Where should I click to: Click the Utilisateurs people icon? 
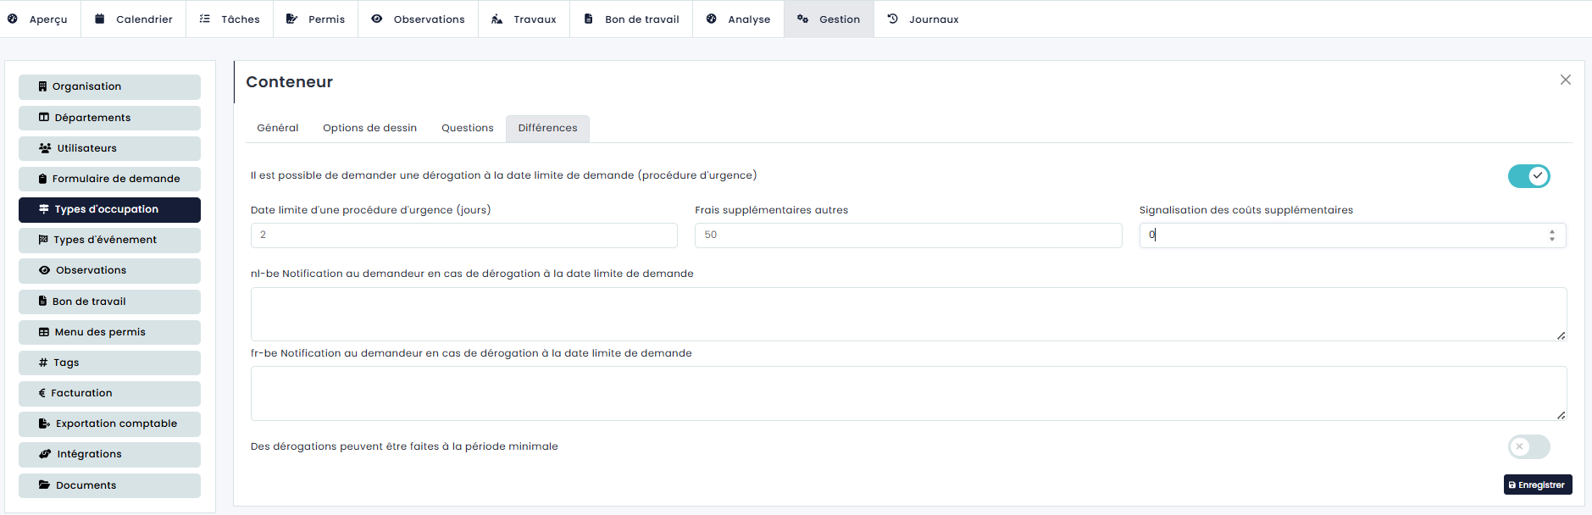point(45,148)
